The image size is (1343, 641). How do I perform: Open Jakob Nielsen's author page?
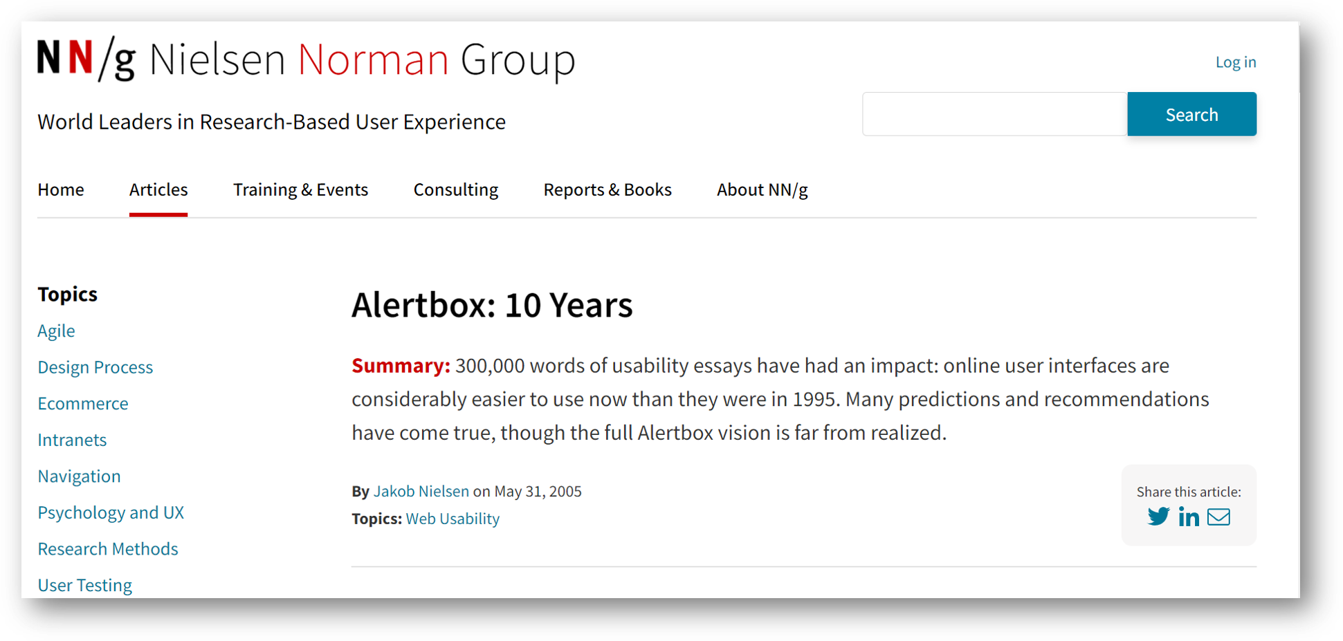[x=421, y=491]
